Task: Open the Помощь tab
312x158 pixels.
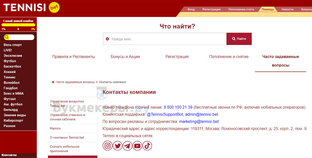Action: tap(268, 9)
